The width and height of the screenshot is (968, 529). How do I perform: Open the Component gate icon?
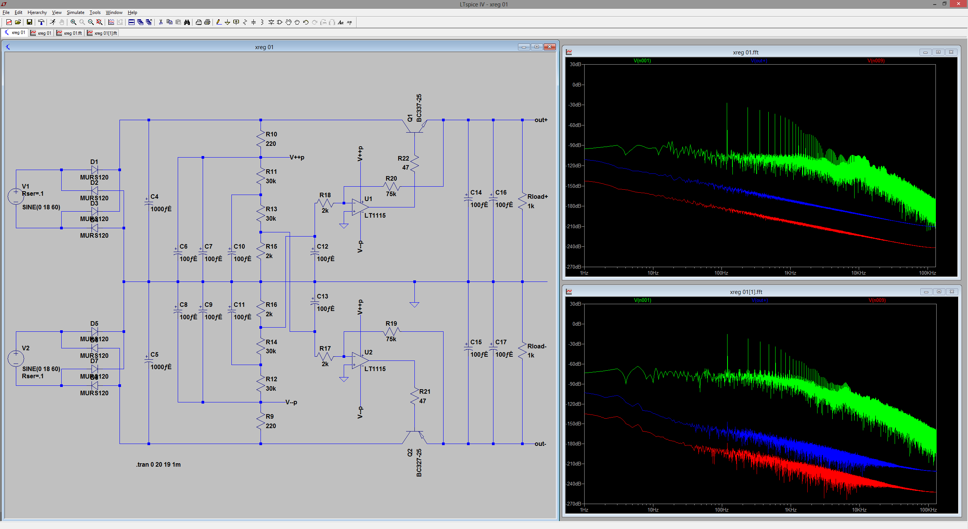(x=280, y=22)
